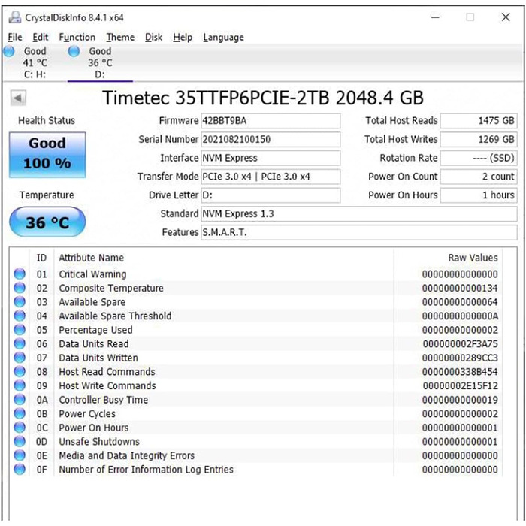
Task: Switch to the C: H: disk tab
Action: point(35,62)
